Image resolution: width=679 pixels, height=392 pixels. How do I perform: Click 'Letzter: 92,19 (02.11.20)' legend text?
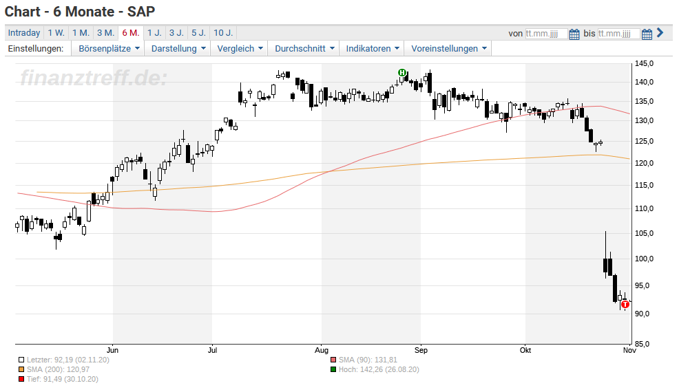[x=68, y=360]
